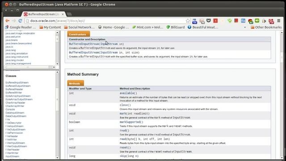Select the Constructors tab
This screenshot has height=161, width=286.
(79, 34)
